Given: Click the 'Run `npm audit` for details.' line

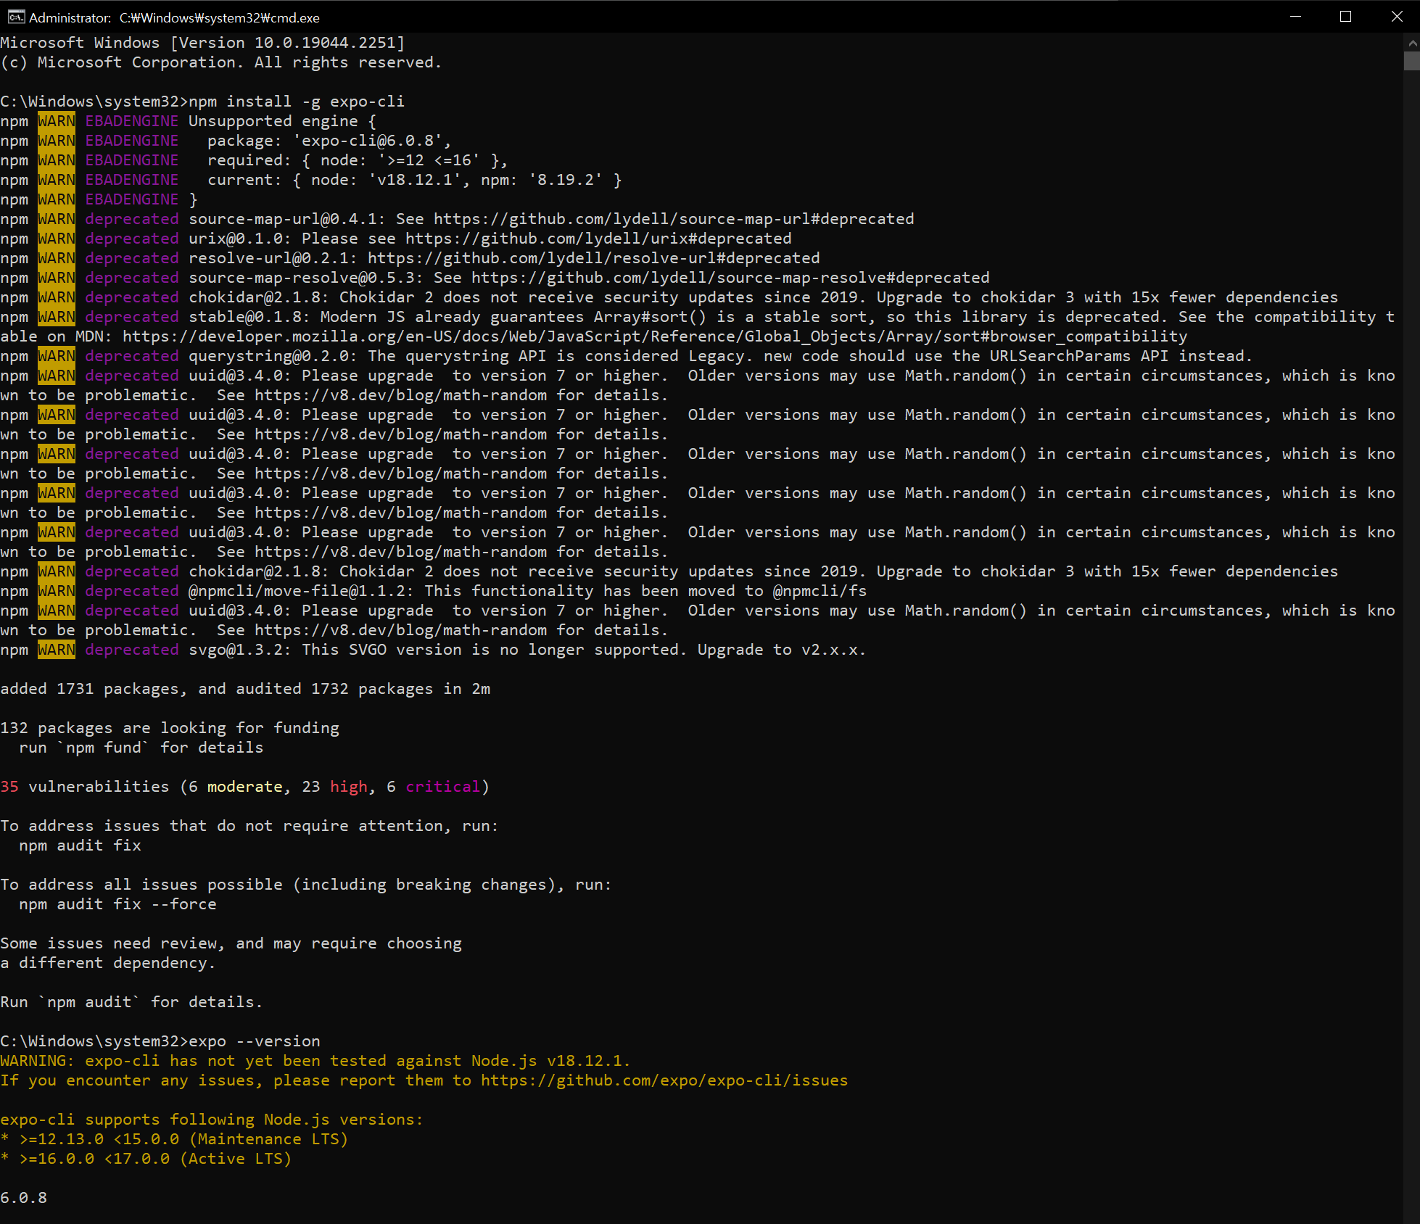Looking at the screenshot, I should click(131, 1002).
